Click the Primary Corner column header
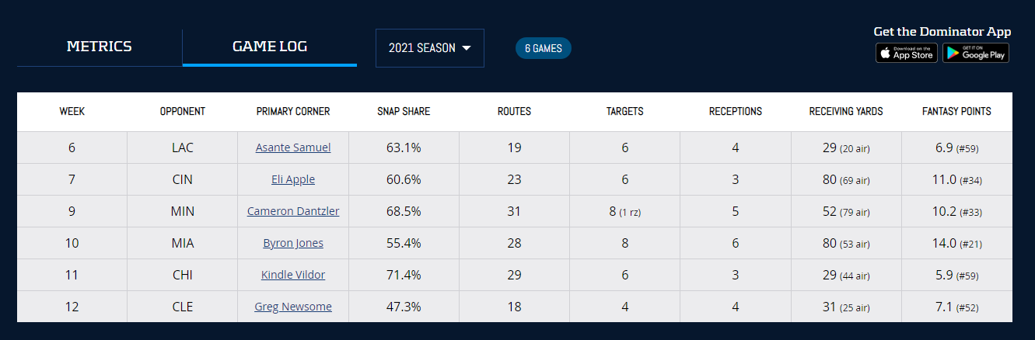Viewport: 1035px width, 340px height. [x=293, y=112]
